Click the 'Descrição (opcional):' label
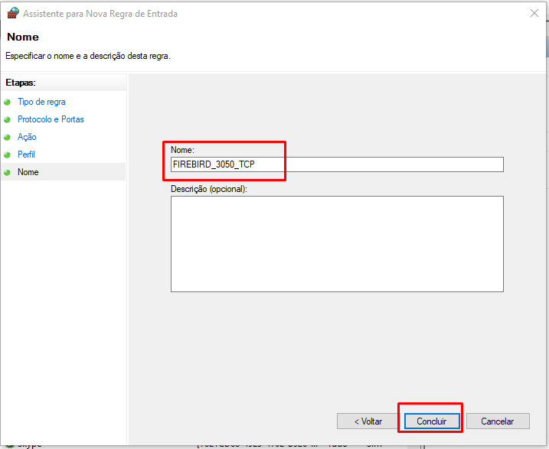Viewport: 549px width, 449px height. pos(209,189)
